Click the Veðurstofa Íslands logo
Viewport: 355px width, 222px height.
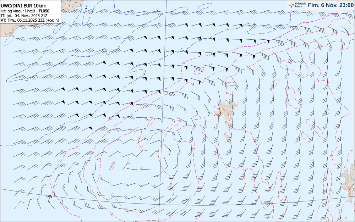(297, 5)
